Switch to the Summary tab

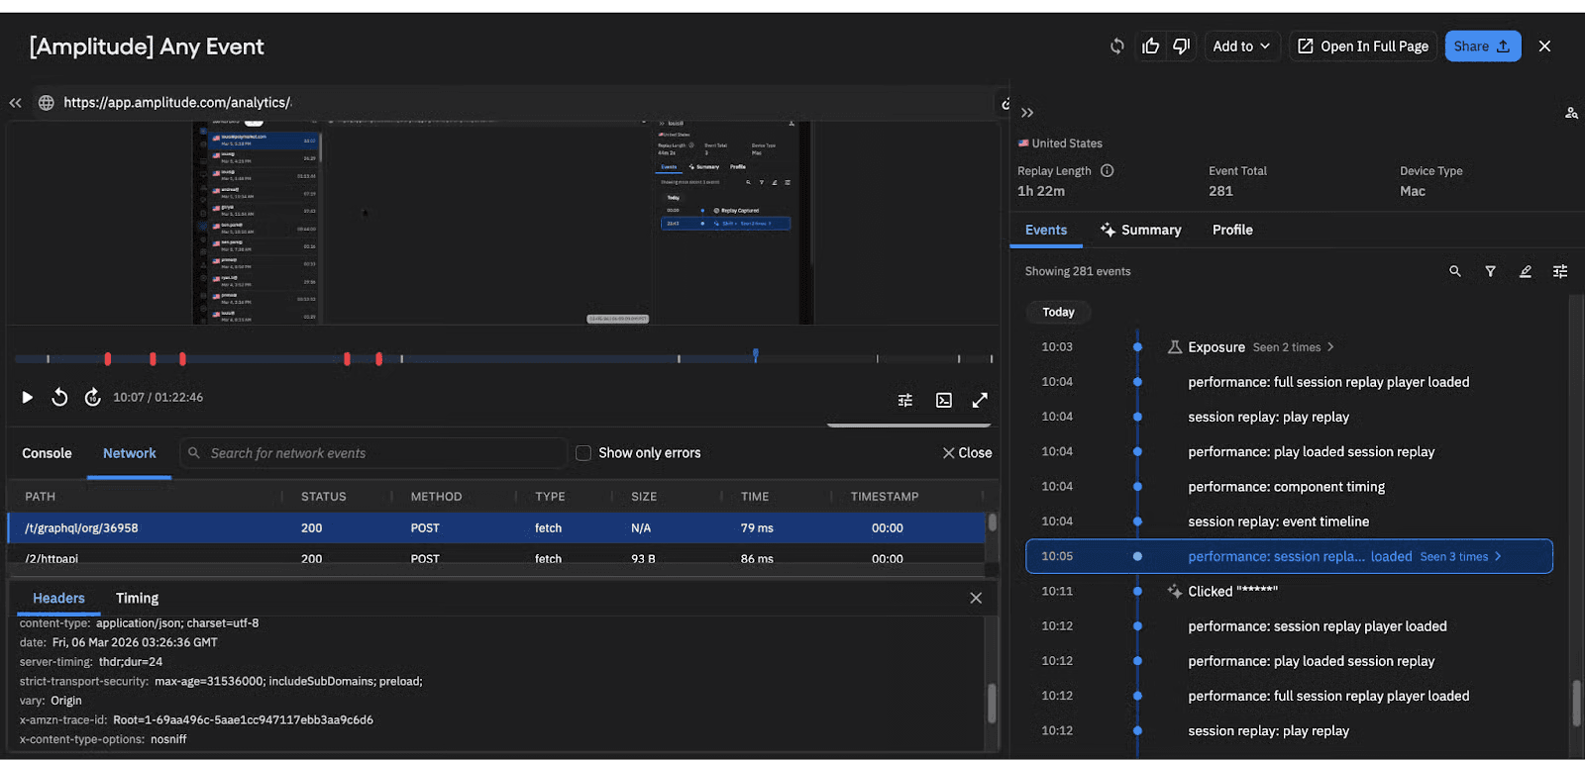[1141, 230]
